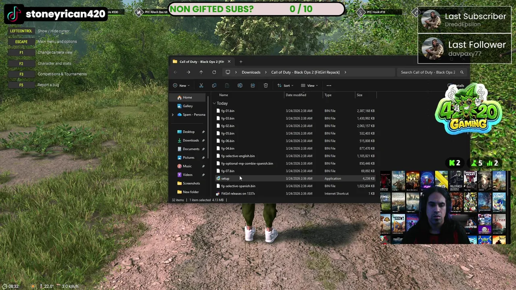Click the Delete trash icon in toolbar

coord(266,85)
